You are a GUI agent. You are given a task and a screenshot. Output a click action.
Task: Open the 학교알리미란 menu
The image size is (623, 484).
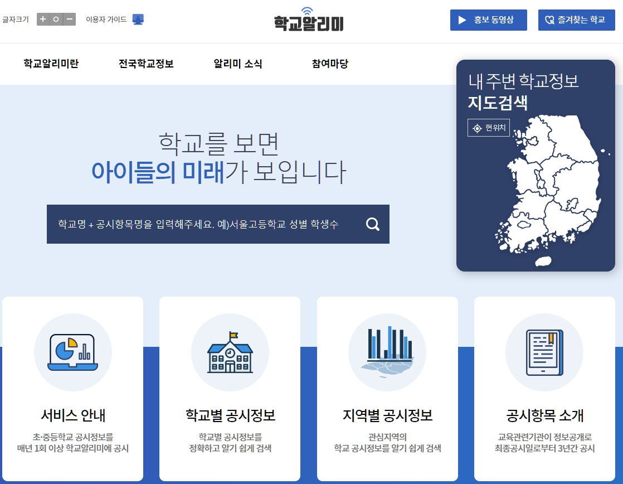pos(51,64)
